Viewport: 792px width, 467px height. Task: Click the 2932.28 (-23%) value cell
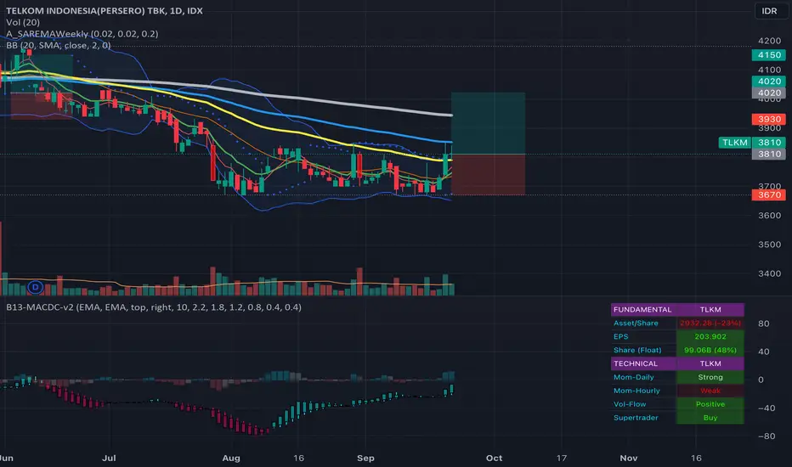click(710, 324)
